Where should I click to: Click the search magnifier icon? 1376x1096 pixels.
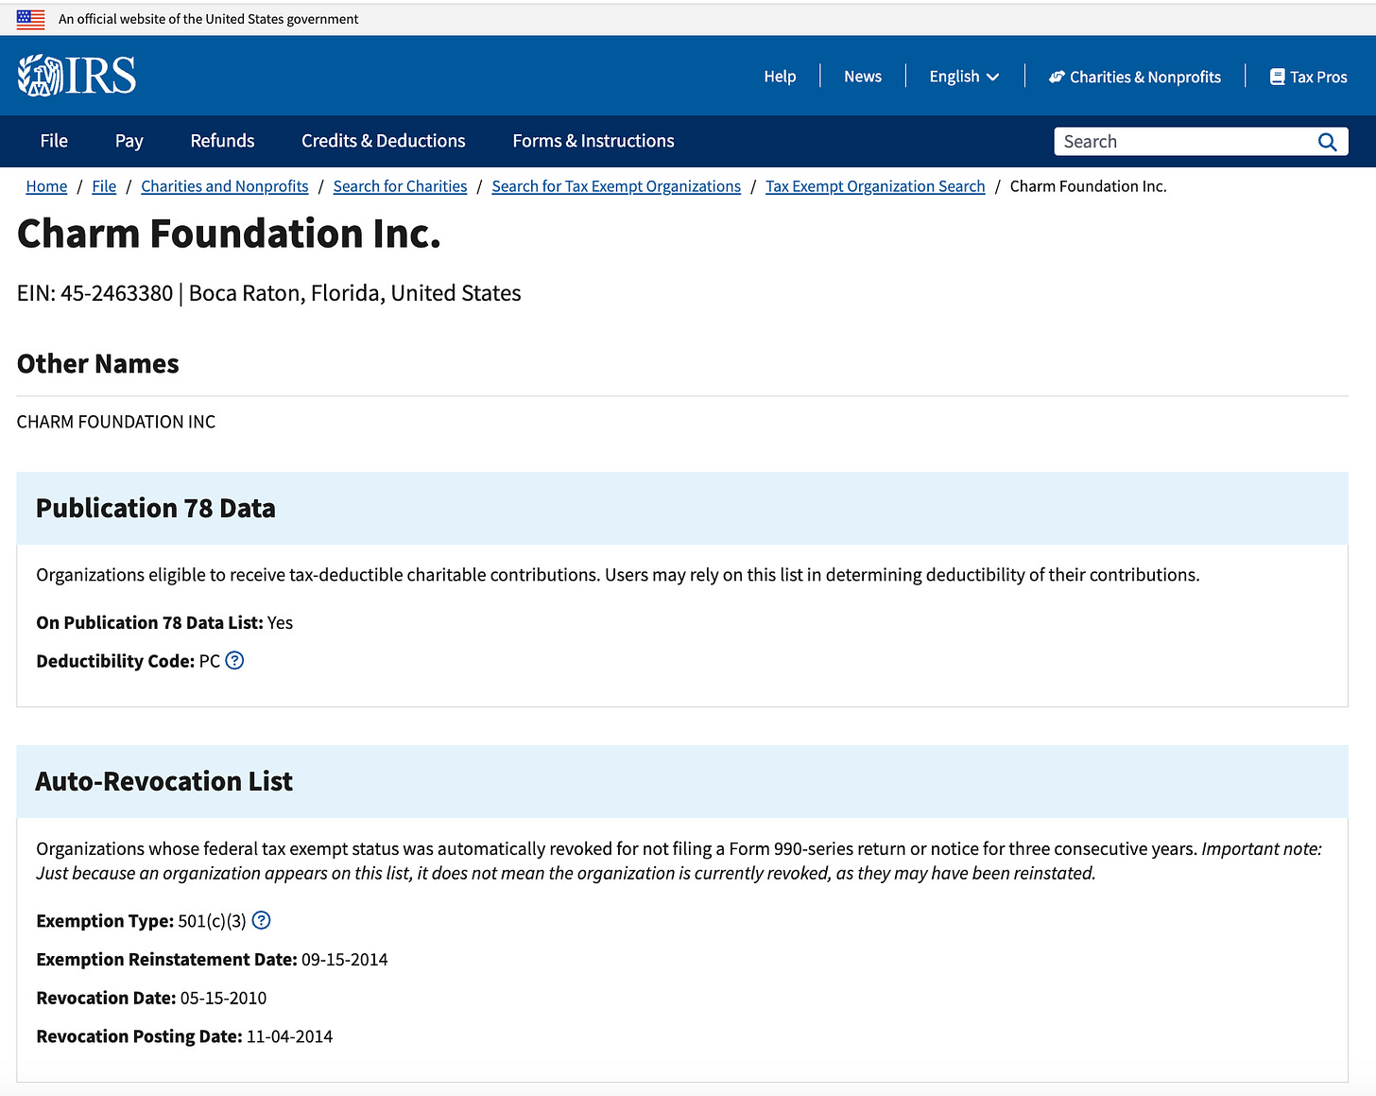point(1327,142)
